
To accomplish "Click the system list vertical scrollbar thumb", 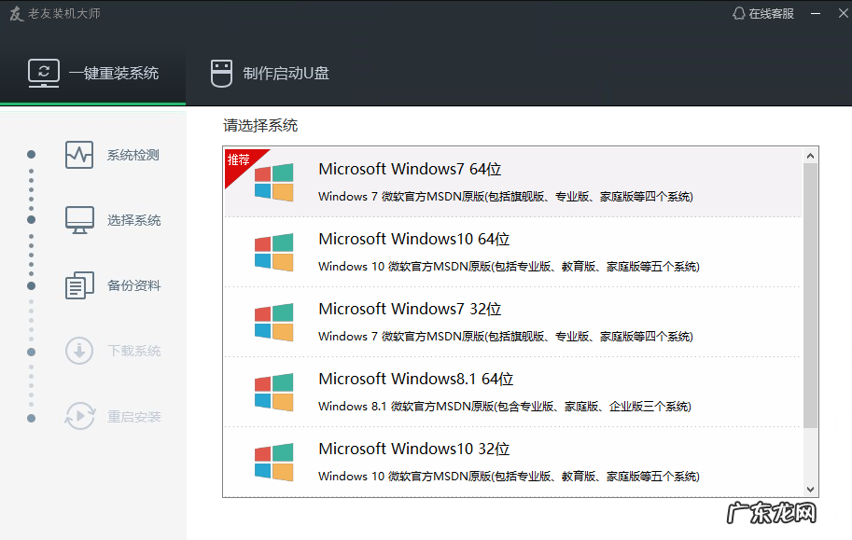I will coord(810,294).
